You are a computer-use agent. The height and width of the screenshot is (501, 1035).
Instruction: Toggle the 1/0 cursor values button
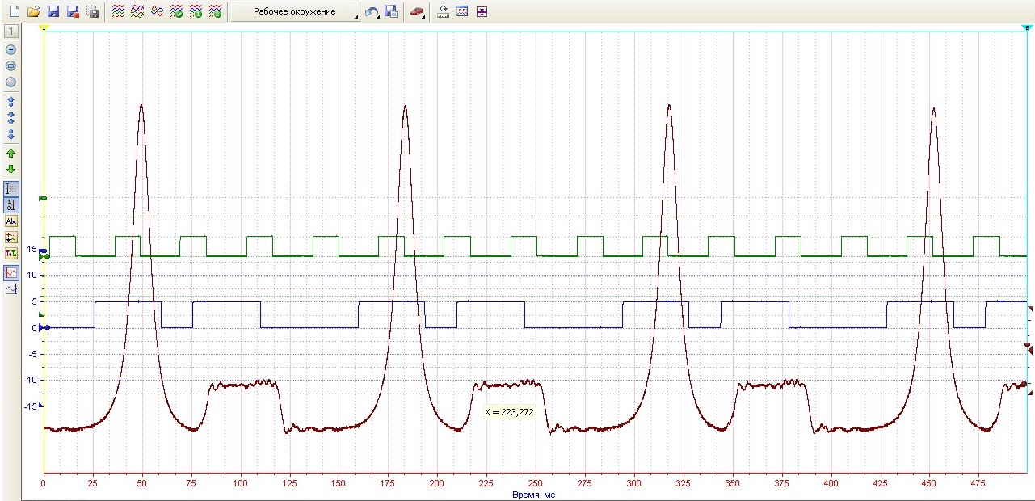click(x=11, y=204)
